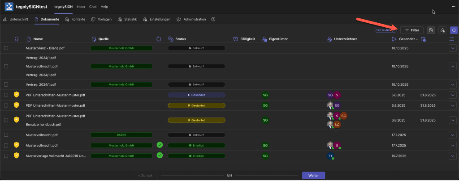This screenshot has width=459, height=181.
Task: Click the document icon button beside Filter
Action: [x=431, y=30]
